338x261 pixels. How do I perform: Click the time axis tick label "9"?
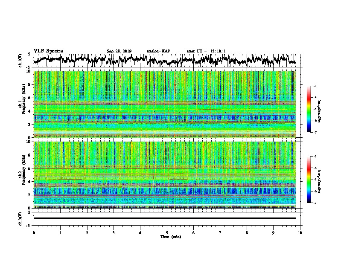click(x=273, y=233)
